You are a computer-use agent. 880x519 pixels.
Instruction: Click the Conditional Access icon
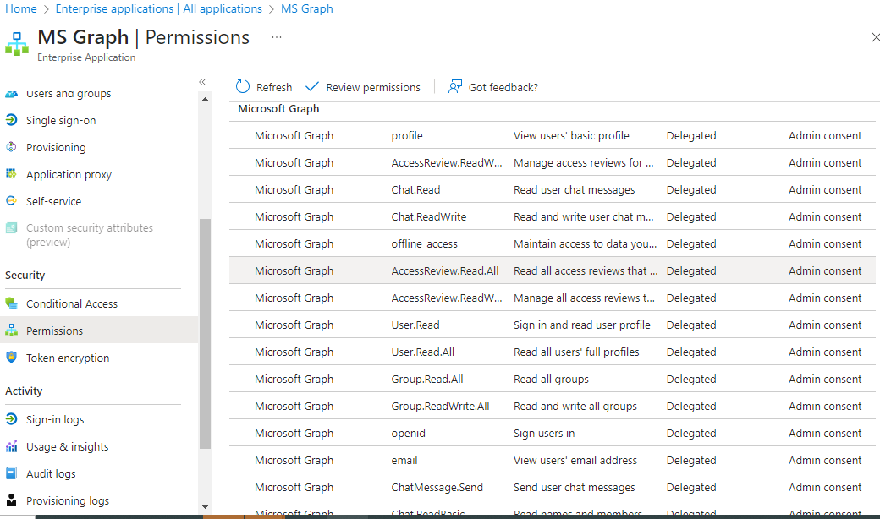pyautogui.click(x=11, y=303)
